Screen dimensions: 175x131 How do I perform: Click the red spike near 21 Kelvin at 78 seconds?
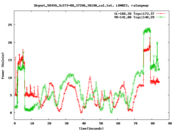[150, 38]
